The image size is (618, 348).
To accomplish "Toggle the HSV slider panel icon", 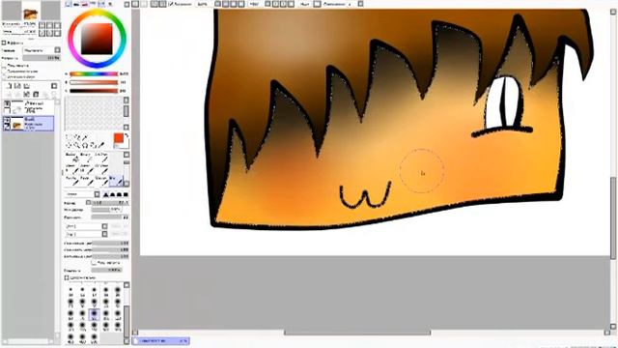I will tap(84, 4).
